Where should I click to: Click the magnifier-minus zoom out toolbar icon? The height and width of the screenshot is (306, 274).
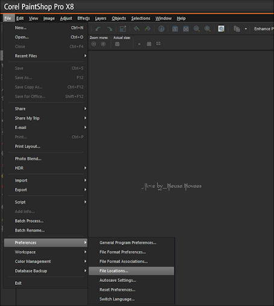[196, 29]
